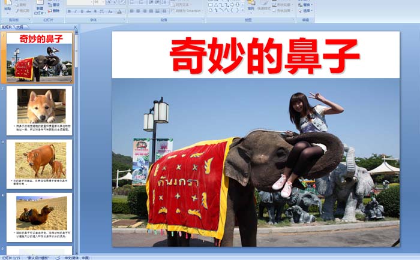Screen dimensions: 420x260
Task: Click the spell check status icon
Action: [x=58, y=258]
